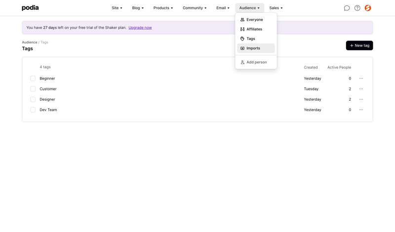
Task: Expand the Site dropdown menu
Action: click(x=117, y=8)
